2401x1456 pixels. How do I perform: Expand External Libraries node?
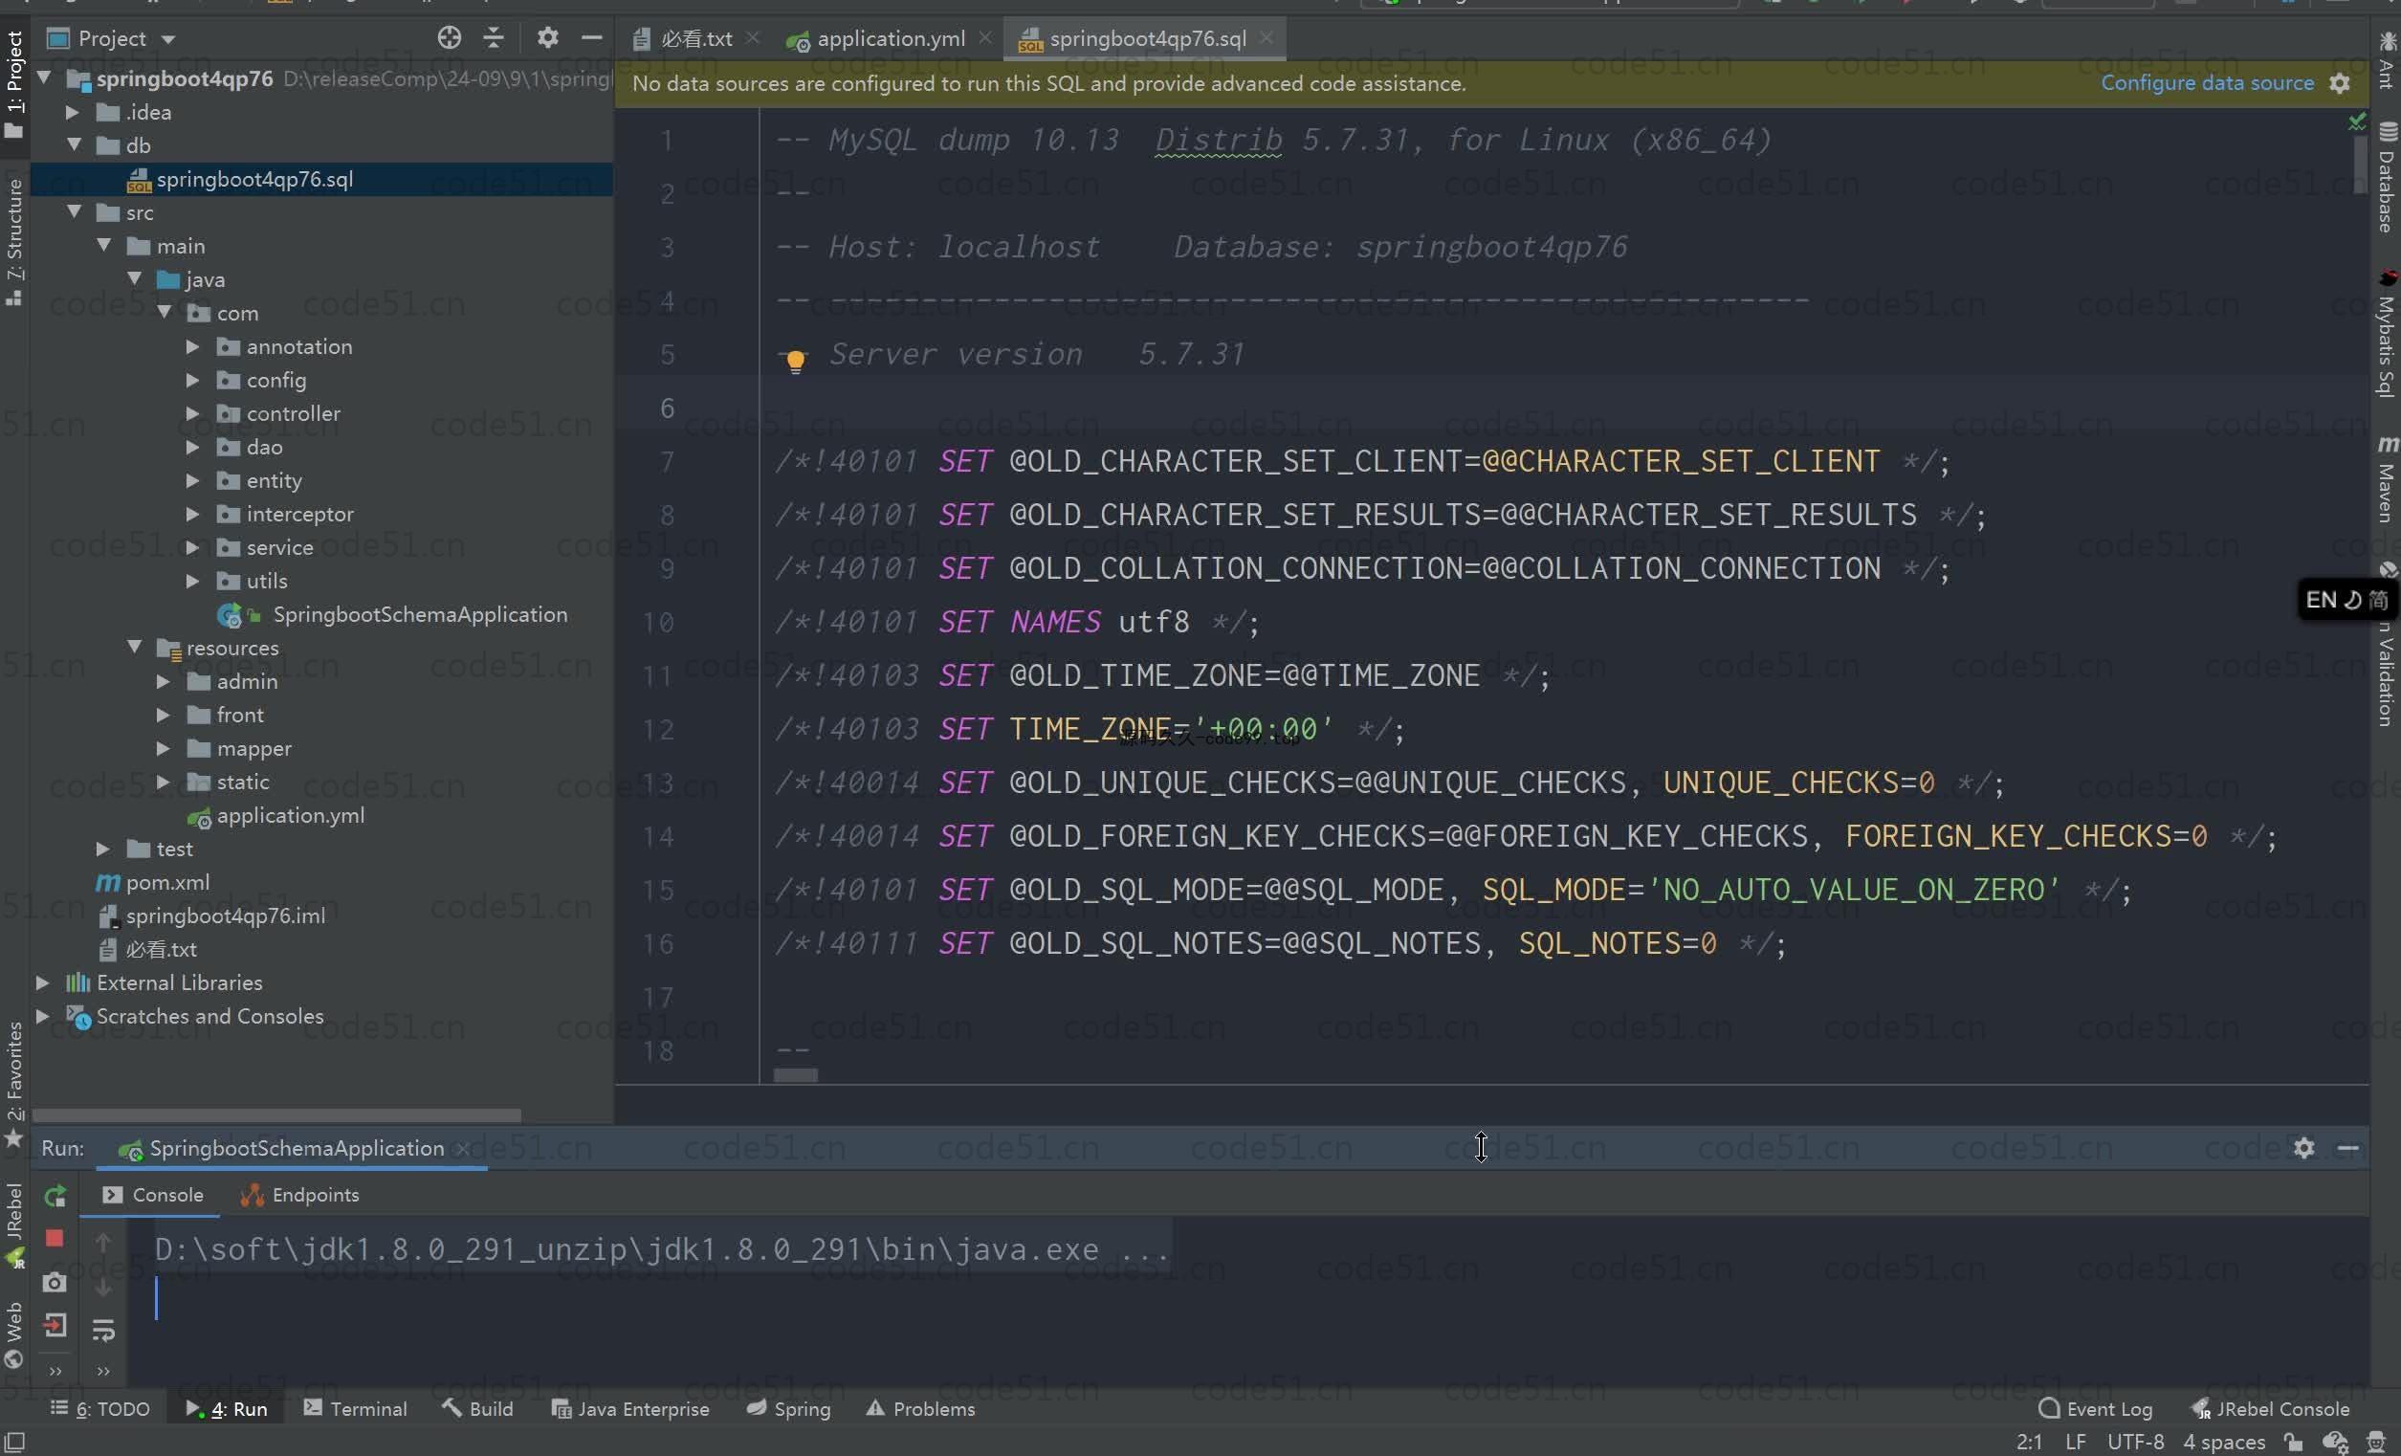(x=43, y=982)
